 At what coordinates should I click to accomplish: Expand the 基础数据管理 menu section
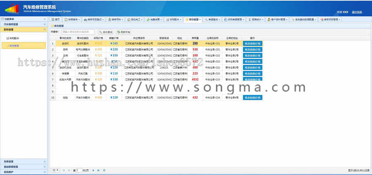coord(45,167)
